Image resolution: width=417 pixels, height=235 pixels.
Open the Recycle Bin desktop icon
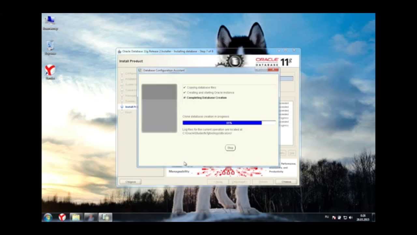[50, 48]
